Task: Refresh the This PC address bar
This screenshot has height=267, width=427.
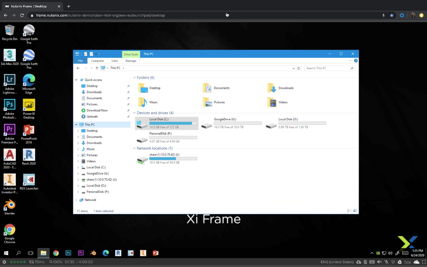Action: click(x=299, y=68)
